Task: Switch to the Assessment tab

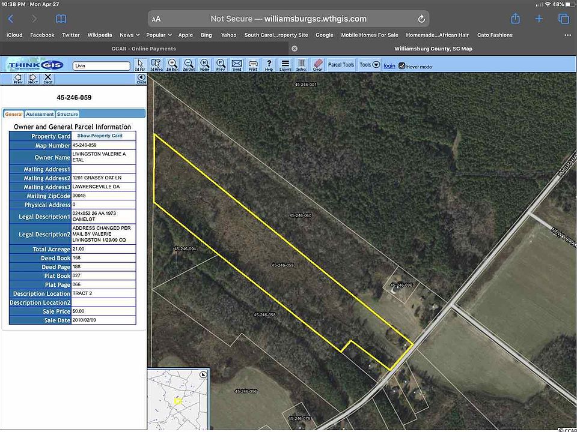Action: pyautogui.click(x=40, y=114)
